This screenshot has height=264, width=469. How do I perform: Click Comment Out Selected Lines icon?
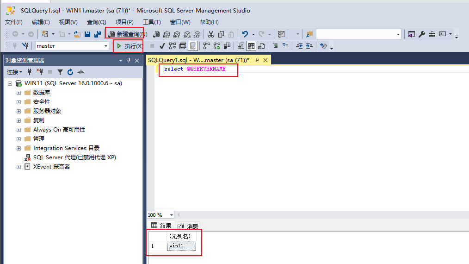coord(275,46)
